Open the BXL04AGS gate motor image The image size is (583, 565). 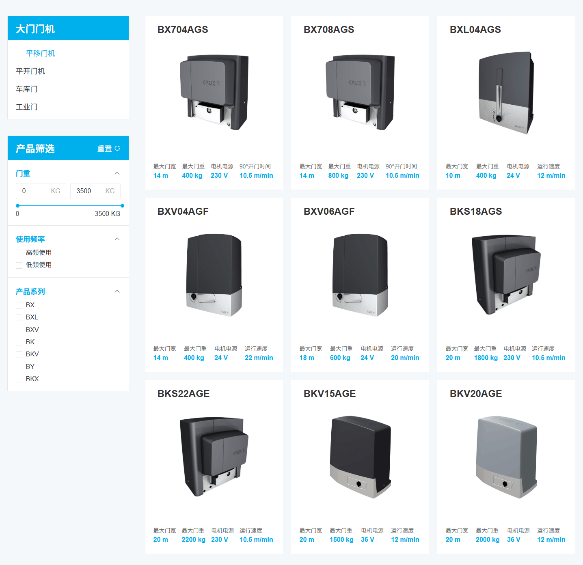pyautogui.click(x=506, y=93)
